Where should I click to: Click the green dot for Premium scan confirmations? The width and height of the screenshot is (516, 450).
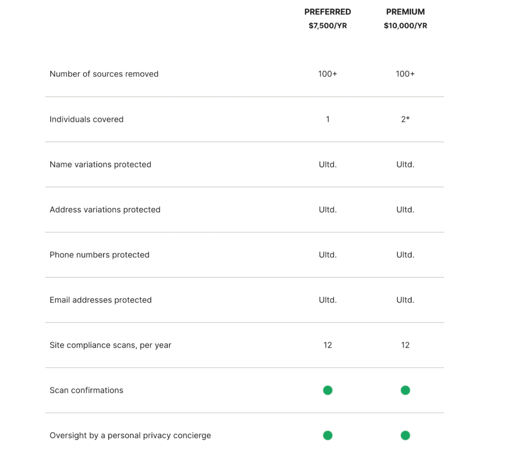click(x=405, y=390)
